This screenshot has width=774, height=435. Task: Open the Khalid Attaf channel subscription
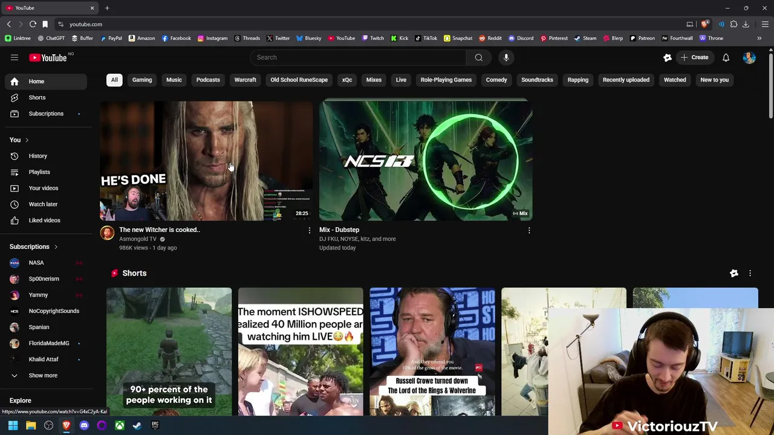click(46, 359)
